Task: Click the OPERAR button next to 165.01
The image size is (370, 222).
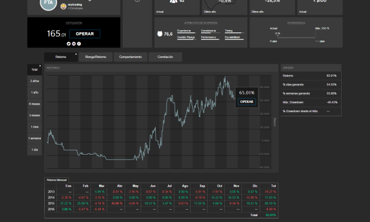Action: point(84,34)
